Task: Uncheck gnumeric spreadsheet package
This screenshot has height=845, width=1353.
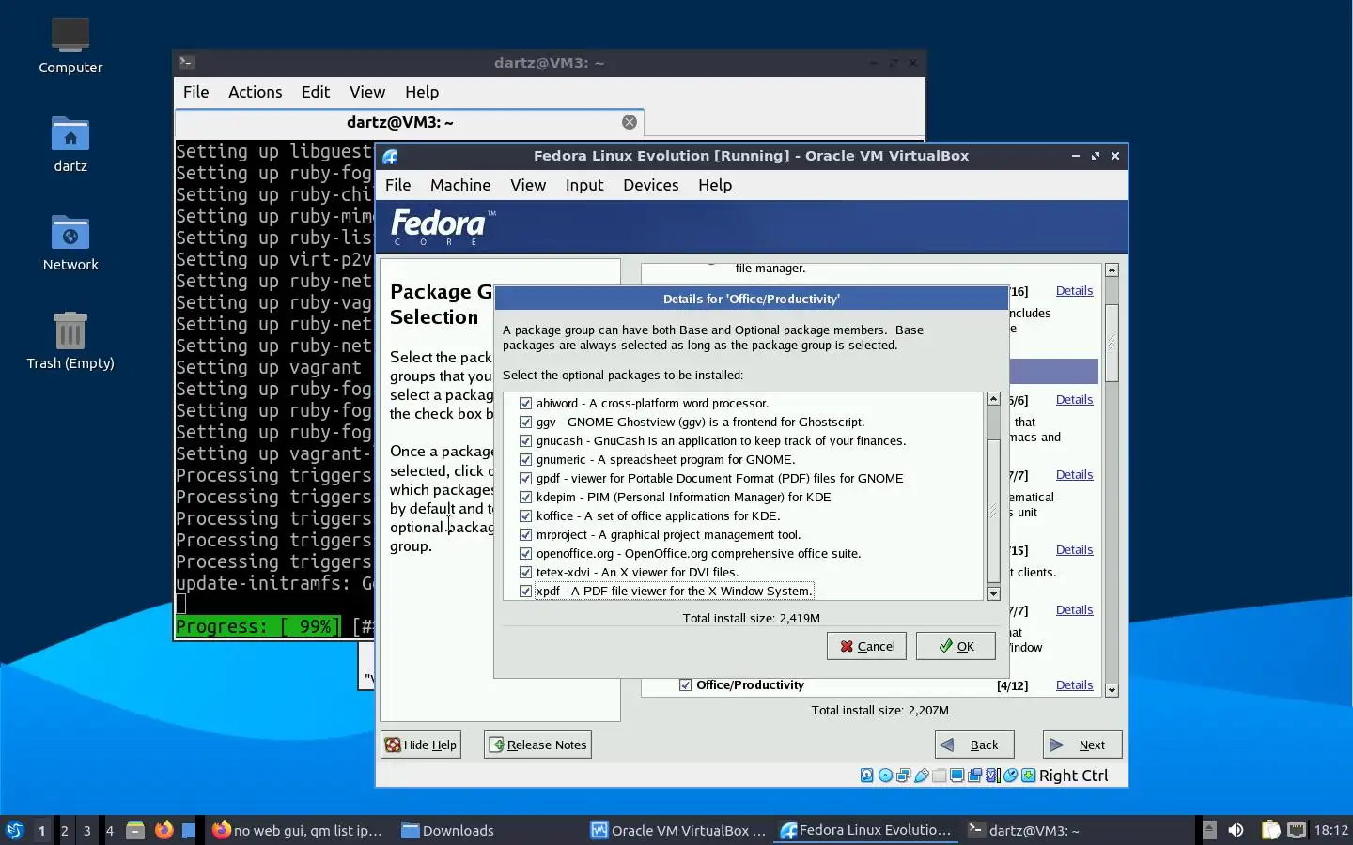Action: click(x=526, y=459)
